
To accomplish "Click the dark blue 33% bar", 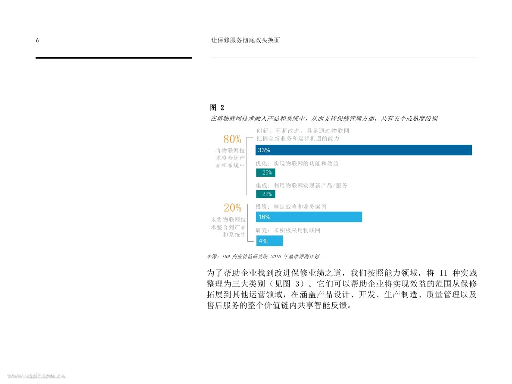I will (x=364, y=150).
